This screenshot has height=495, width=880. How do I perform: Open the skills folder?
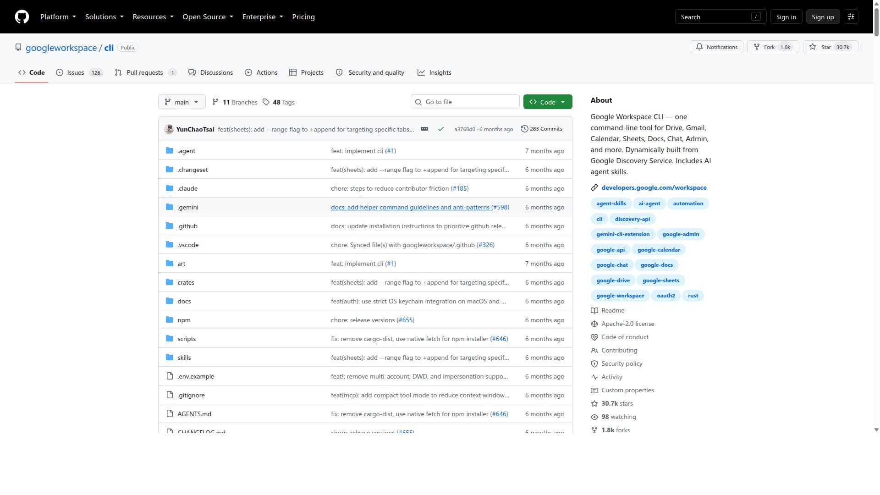click(x=184, y=357)
